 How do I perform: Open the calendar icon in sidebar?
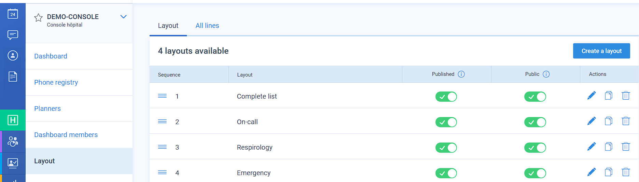[x=13, y=14]
